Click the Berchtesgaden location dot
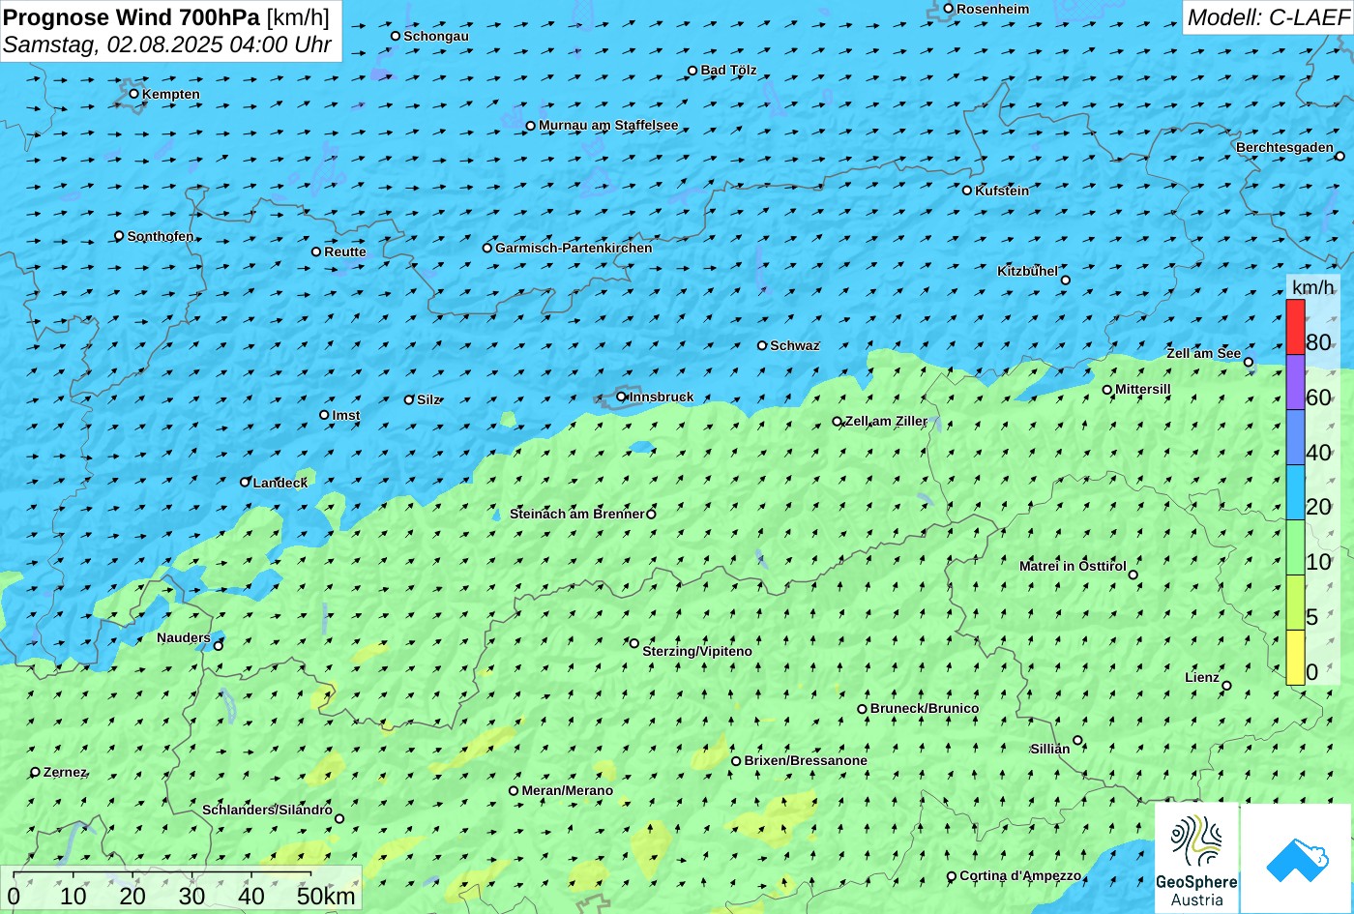1354x914 pixels. pyautogui.click(x=1339, y=156)
